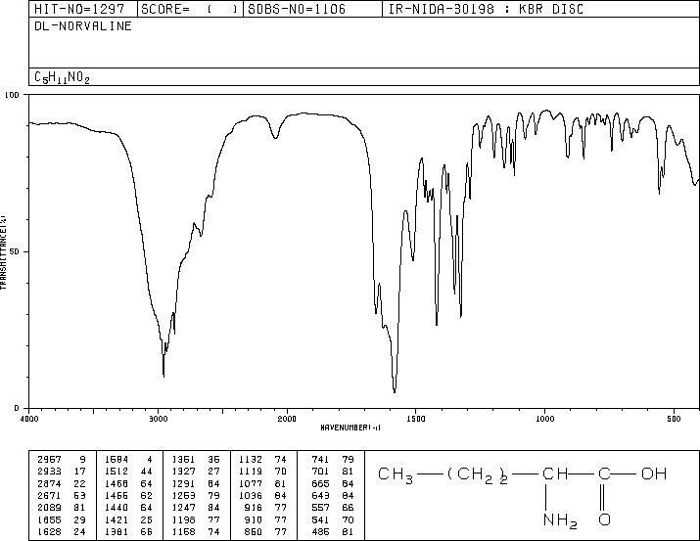Click the DL-NORVALINE compound name
This screenshot has width=700, height=541.
point(83,25)
